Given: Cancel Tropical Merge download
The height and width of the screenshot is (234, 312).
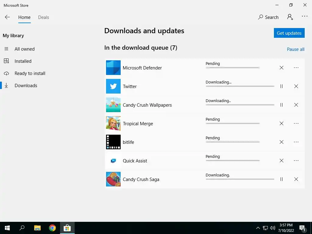Looking at the screenshot, I should point(281,123).
